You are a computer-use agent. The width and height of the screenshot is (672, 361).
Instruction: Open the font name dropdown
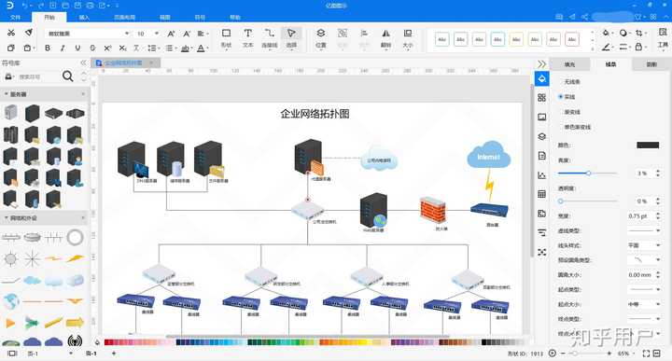[88, 34]
